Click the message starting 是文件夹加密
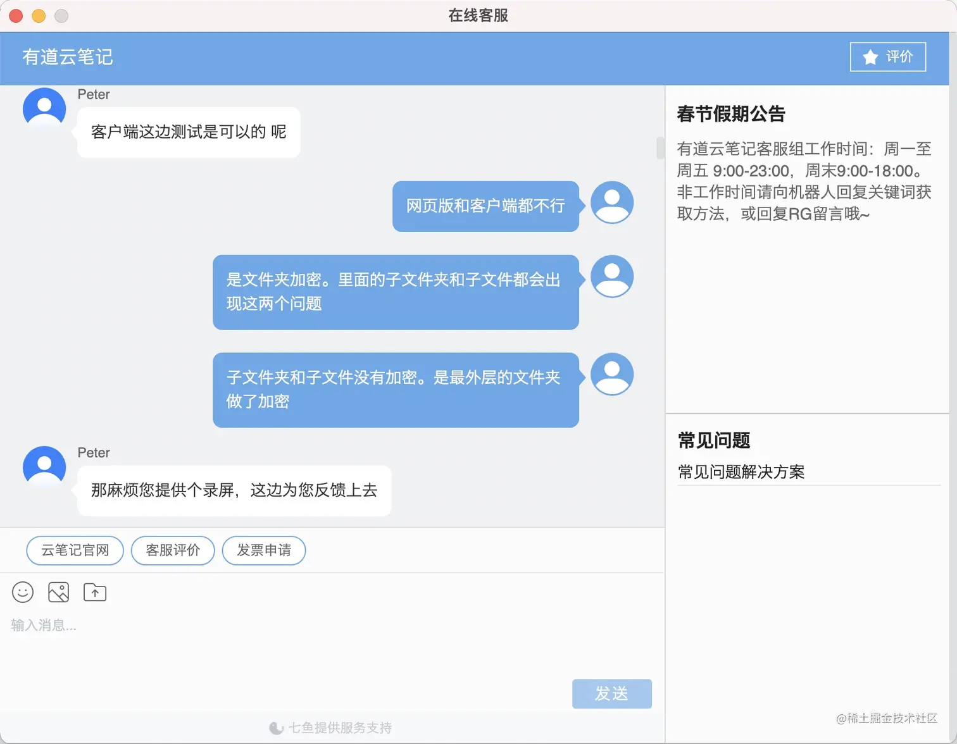Viewport: 957px width, 744px height. (396, 292)
